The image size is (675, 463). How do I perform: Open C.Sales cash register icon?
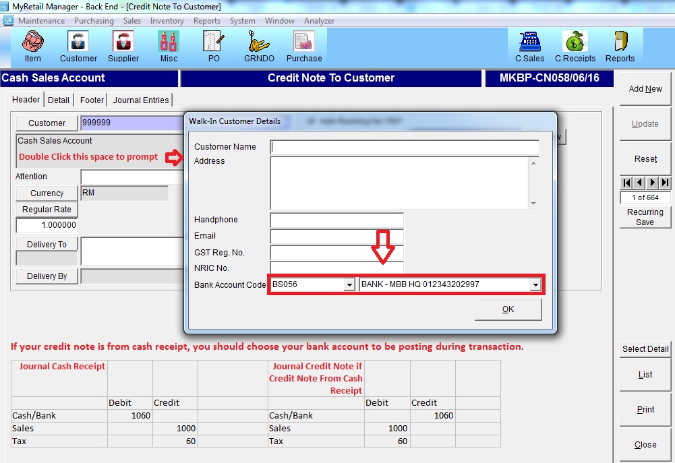tap(529, 46)
